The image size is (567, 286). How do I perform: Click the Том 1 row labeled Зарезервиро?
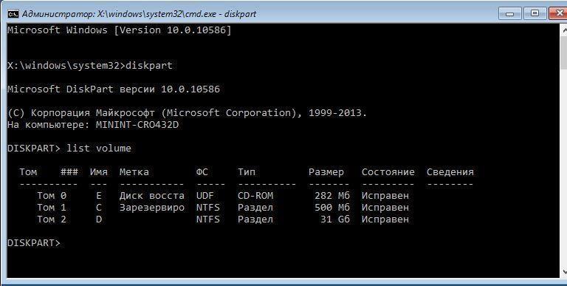pyautogui.click(x=223, y=208)
